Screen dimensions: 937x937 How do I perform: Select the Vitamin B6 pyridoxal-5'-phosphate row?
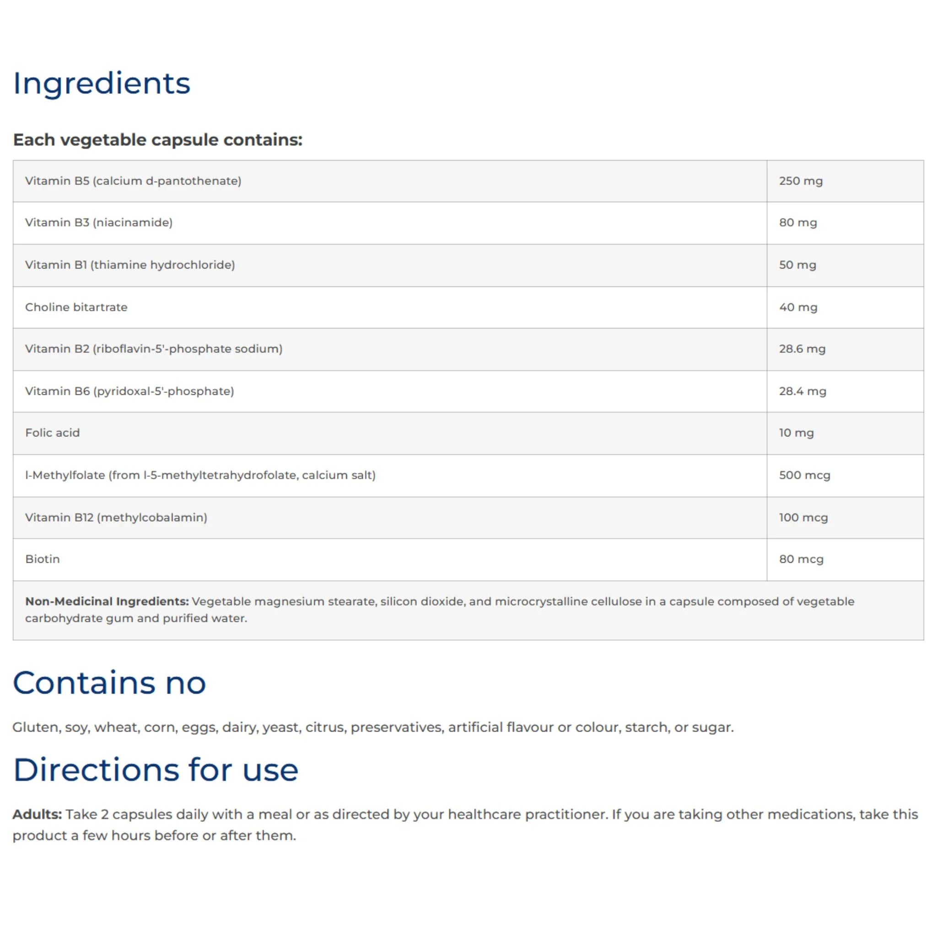[x=468, y=391]
